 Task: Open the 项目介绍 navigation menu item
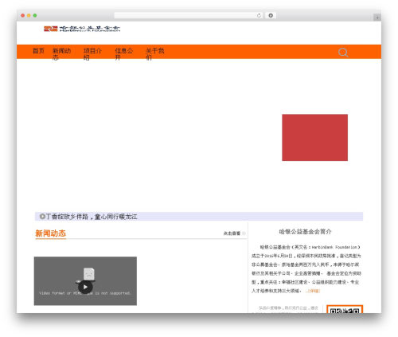(92, 54)
